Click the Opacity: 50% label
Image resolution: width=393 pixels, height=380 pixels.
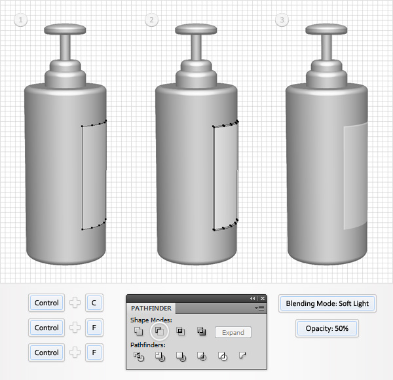(327, 328)
